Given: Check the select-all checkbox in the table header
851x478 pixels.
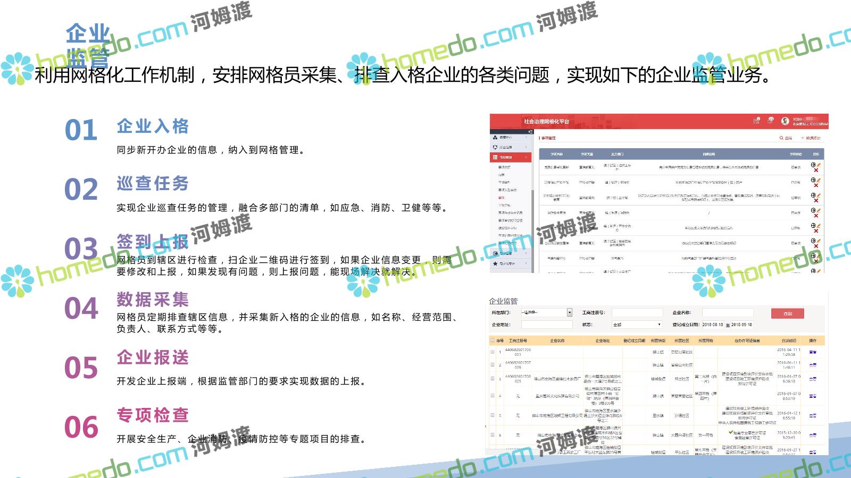Looking at the screenshot, I should click(x=493, y=340).
